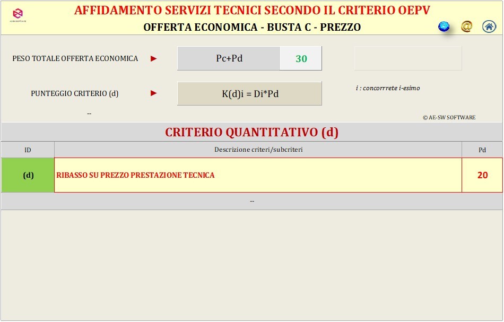Select the value 30 weight field
Screen dimensions: 504x322
click(x=301, y=59)
